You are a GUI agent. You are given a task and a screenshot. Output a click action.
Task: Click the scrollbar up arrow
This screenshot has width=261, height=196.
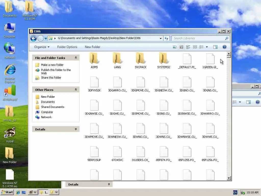tap(229, 54)
